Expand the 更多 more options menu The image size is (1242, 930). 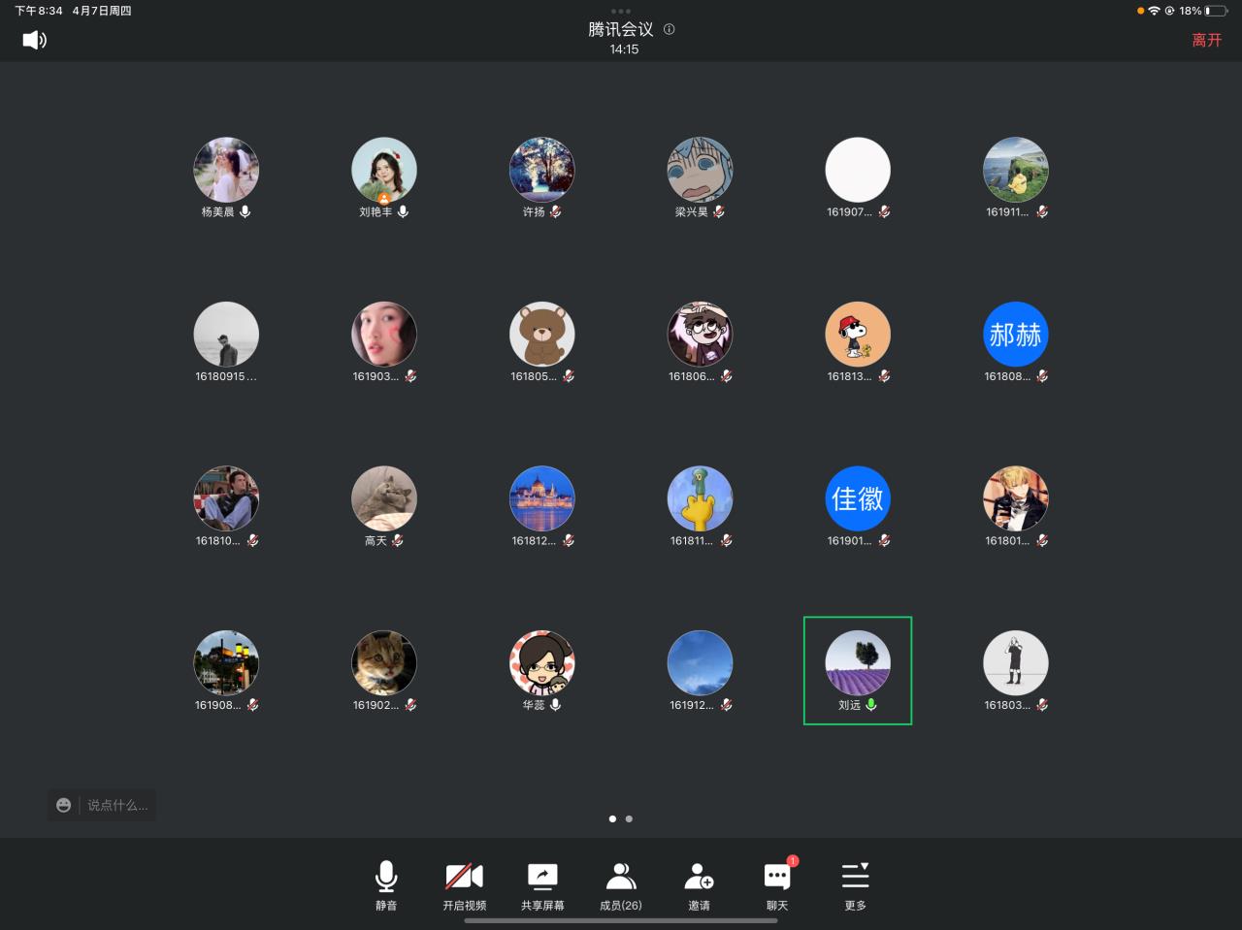coord(855,885)
